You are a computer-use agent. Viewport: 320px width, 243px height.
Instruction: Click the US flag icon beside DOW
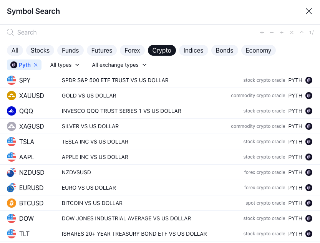coord(12,218)
